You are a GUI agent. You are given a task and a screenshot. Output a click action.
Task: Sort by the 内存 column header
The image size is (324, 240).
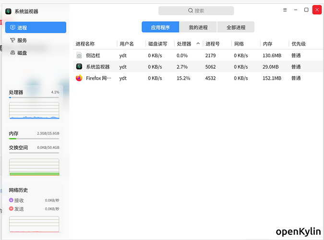268,44
